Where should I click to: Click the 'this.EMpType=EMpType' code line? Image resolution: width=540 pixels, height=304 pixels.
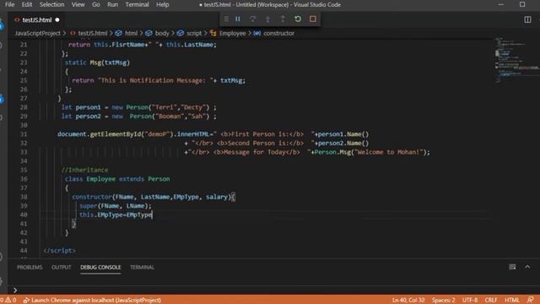click(116, 214)
